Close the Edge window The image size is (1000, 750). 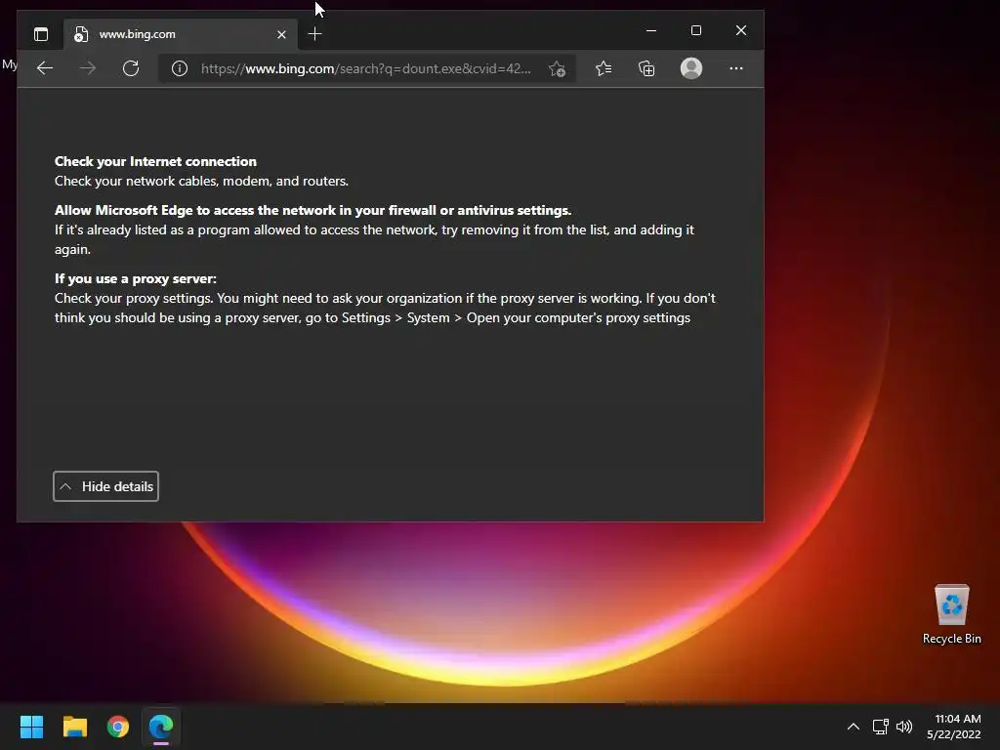(x=741, y=30)
